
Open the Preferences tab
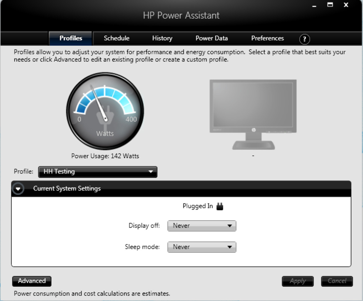pyautogui.click(x=267, y=38)
